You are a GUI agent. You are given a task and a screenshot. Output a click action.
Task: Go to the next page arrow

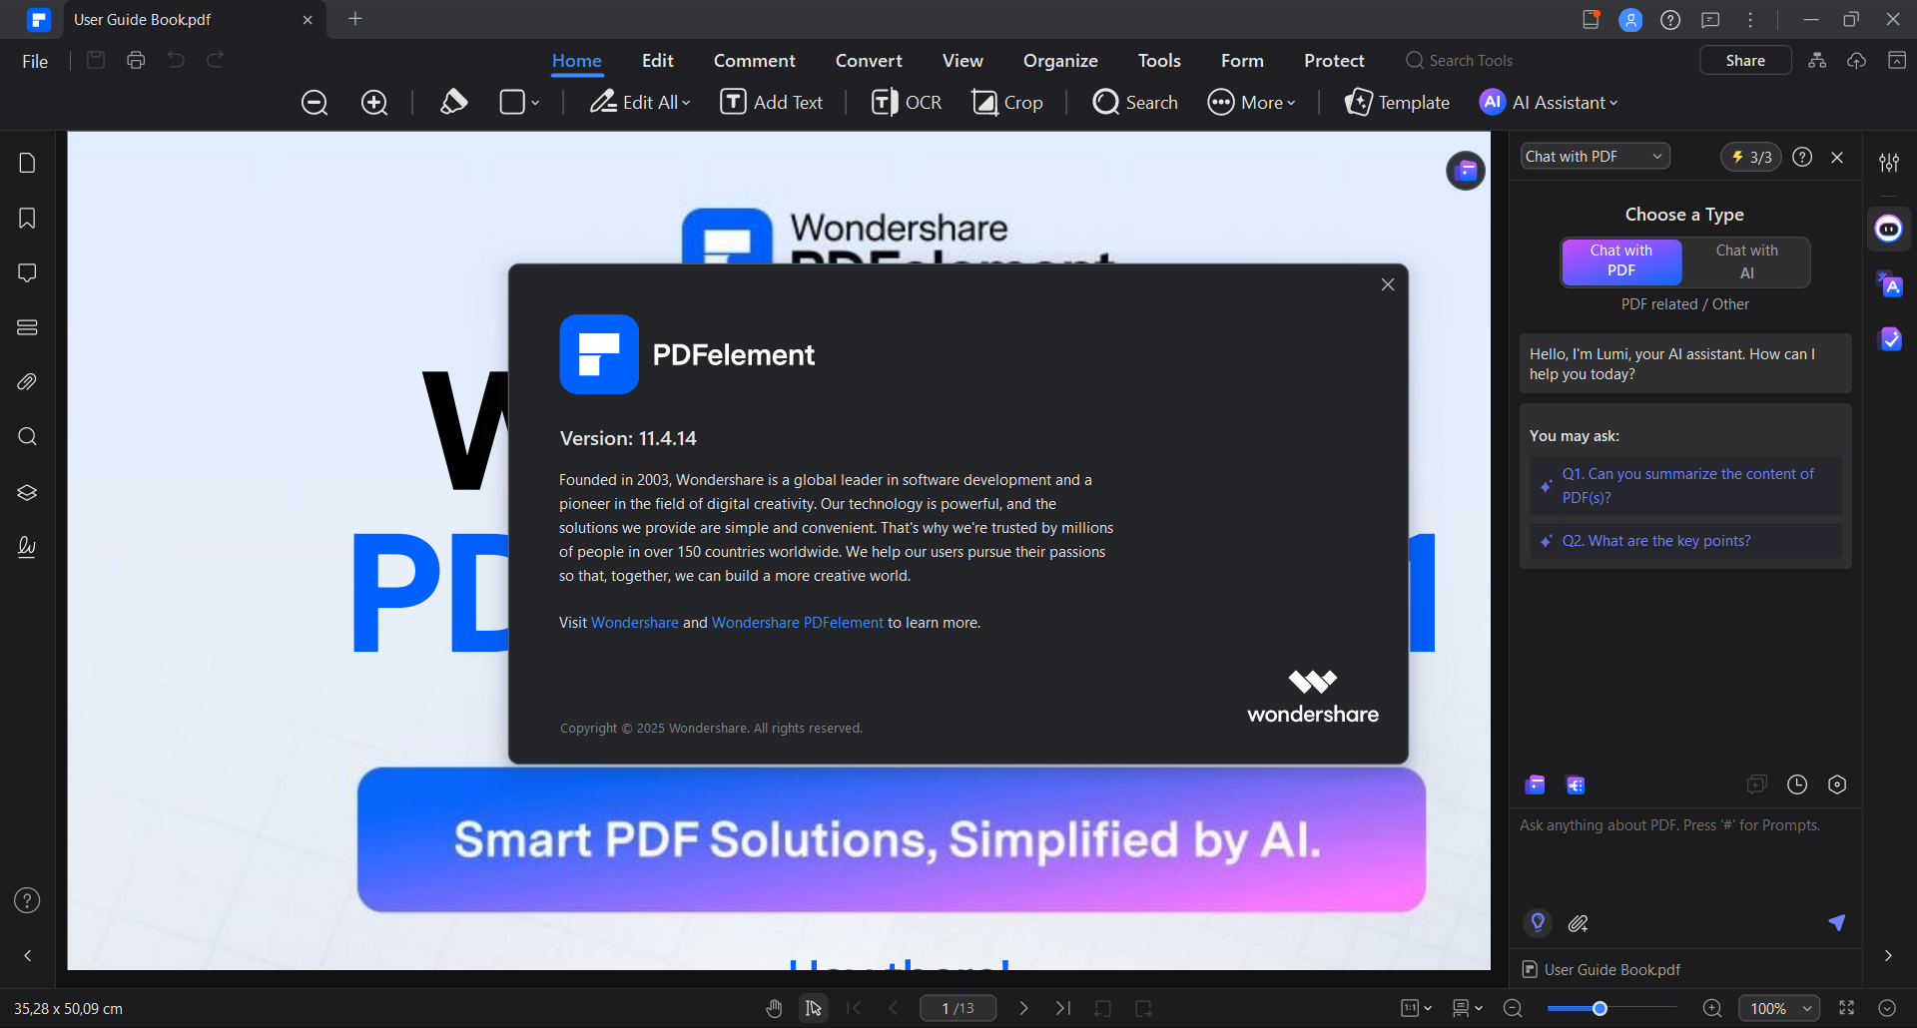click(x=1023, y=1008)
